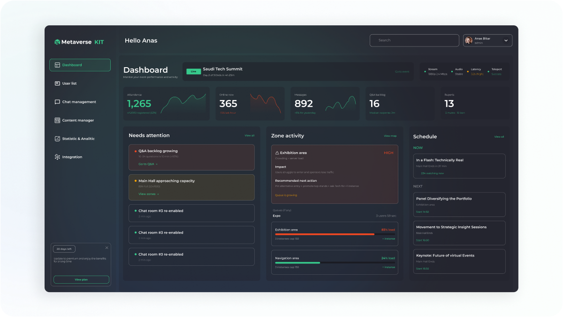The image size is (563, 317).
Task: Open View map in Zone activity
Action: click(x=390, y=136)
